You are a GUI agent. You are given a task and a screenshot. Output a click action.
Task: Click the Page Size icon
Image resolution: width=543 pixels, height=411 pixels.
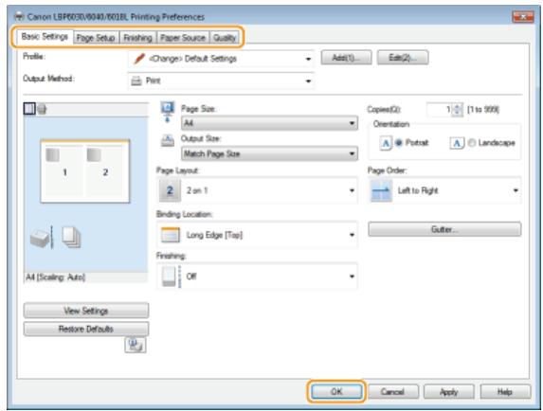coord(168,112)
